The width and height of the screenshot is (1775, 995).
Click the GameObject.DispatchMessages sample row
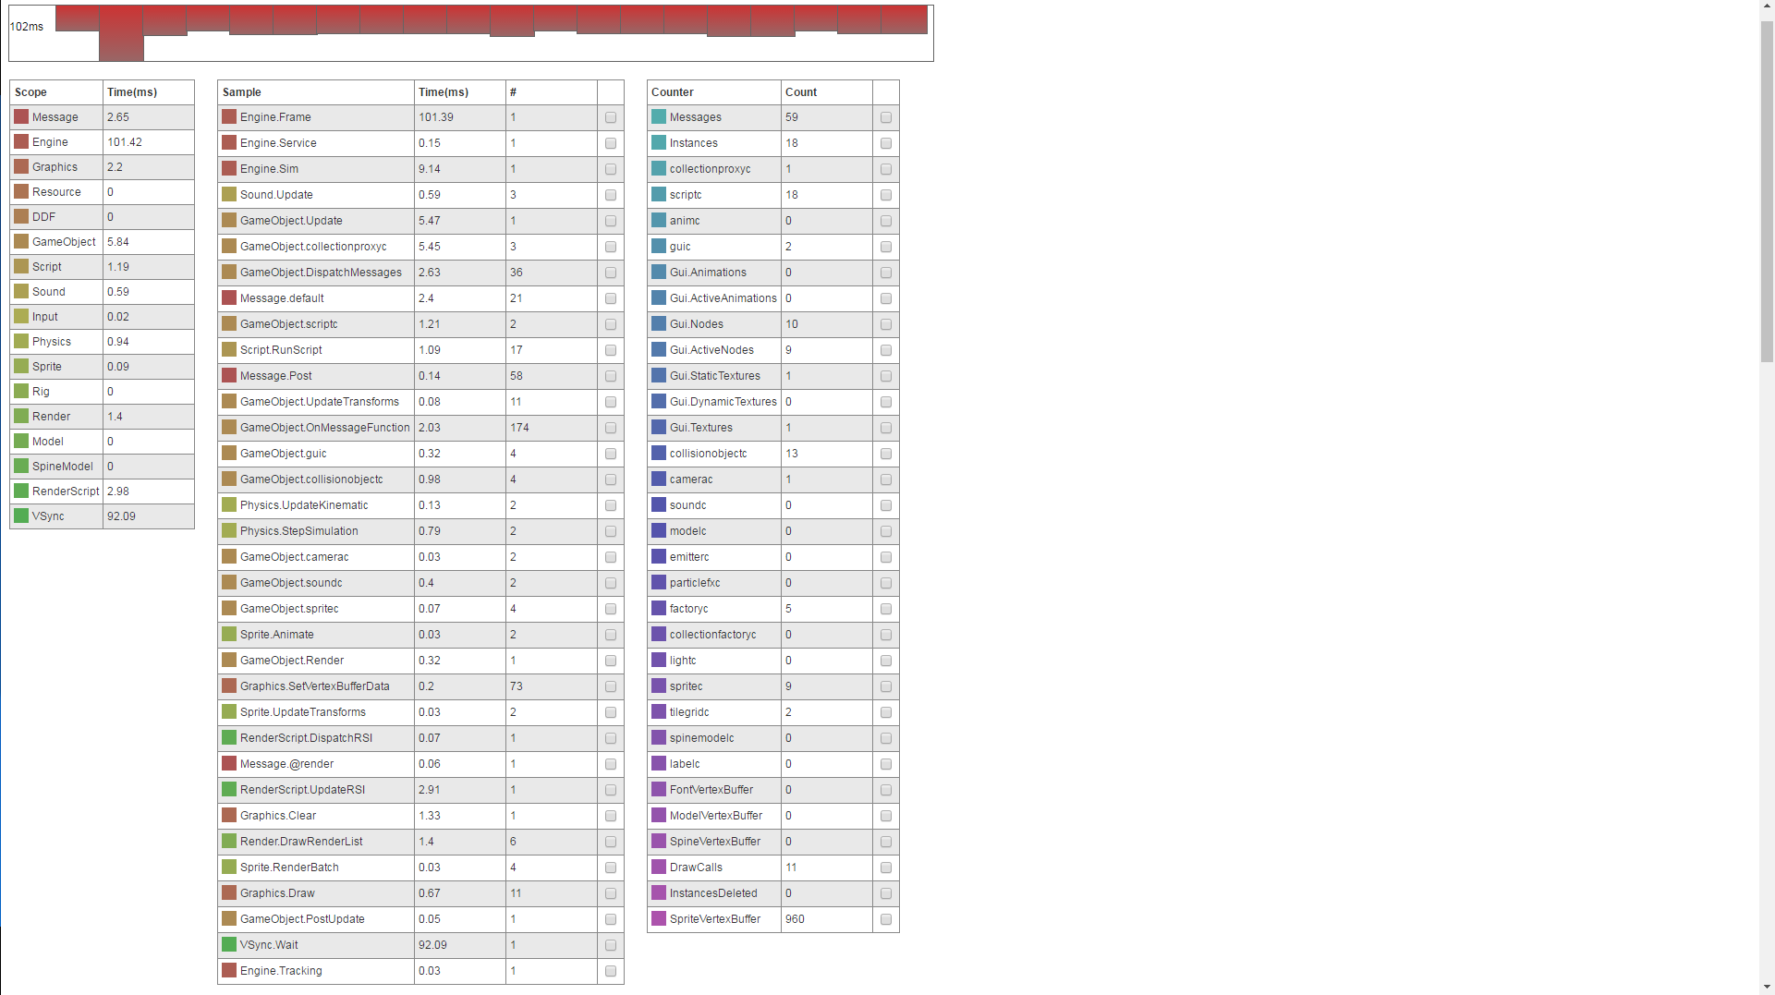pyautogui.click(x=420, y=273)
